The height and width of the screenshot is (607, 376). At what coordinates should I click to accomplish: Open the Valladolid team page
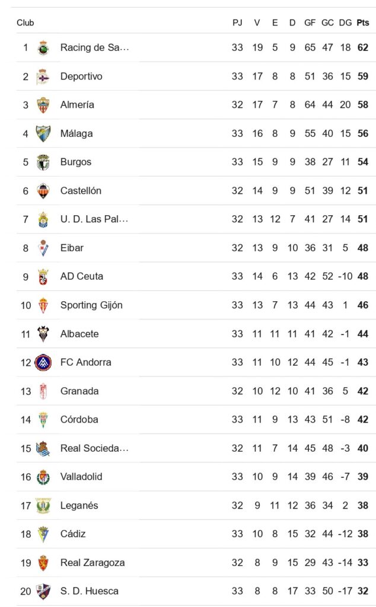click(81, 477)
